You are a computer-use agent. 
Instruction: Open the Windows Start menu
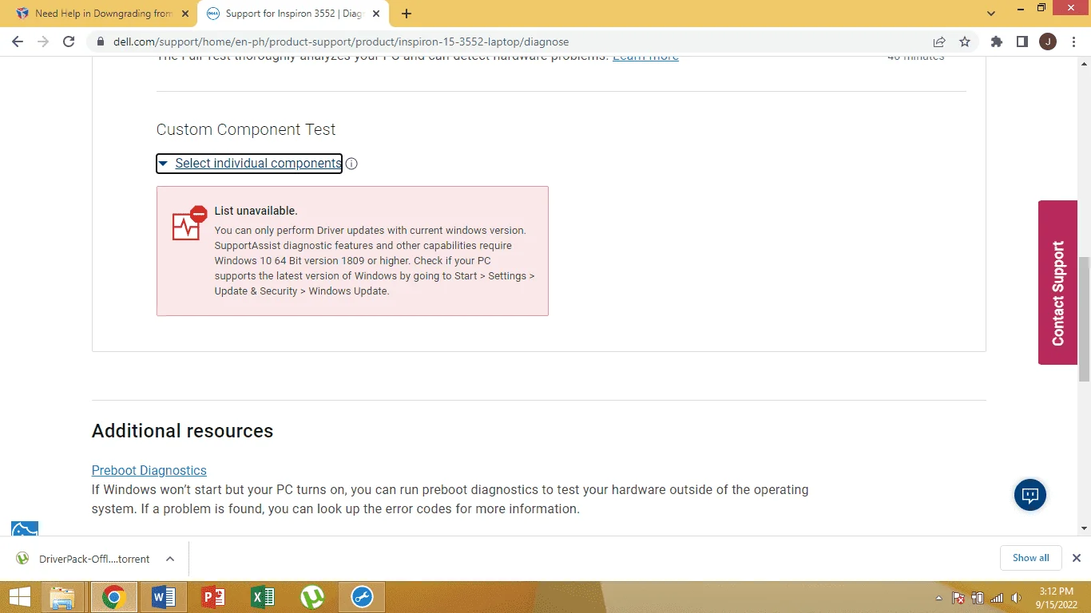click(x=19, y=597)
